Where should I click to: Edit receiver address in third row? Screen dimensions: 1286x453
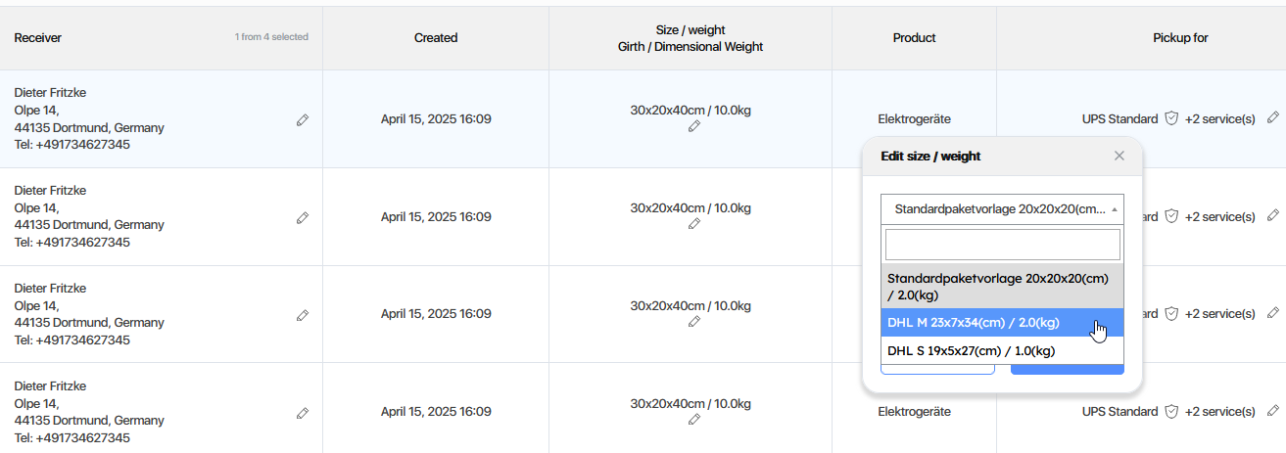(x=303, y=315)
